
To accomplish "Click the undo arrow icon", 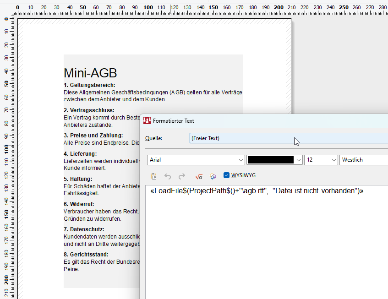I will pos(168,176).
